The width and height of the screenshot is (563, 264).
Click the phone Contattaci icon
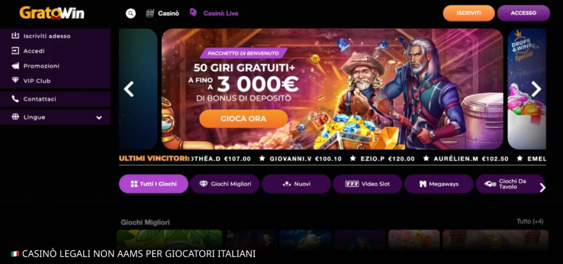(15, 99)
